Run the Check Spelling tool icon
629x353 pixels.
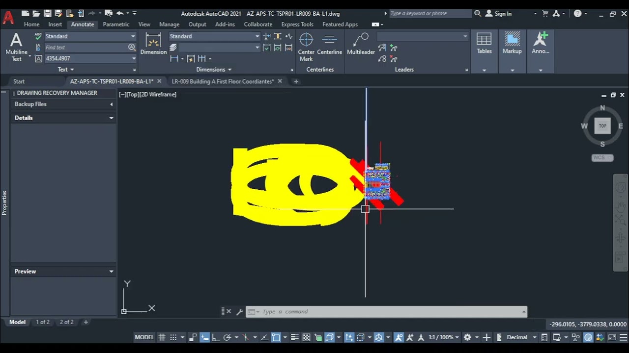coord(38,36)
